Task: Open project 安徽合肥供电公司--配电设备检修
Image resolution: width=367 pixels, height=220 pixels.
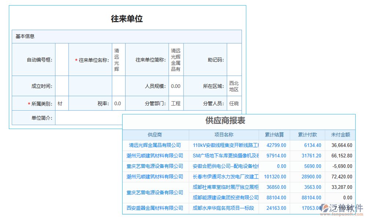Action: [x=225, y=166]
